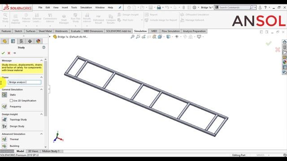Switch to the Flow Simulation tab

point(170,31)
